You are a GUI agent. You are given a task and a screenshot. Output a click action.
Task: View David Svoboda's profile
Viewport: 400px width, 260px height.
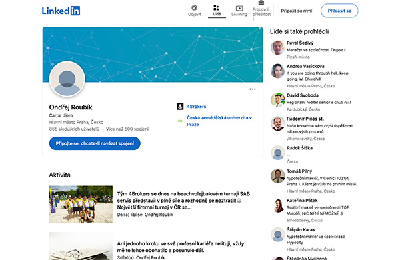click(303, 95)
